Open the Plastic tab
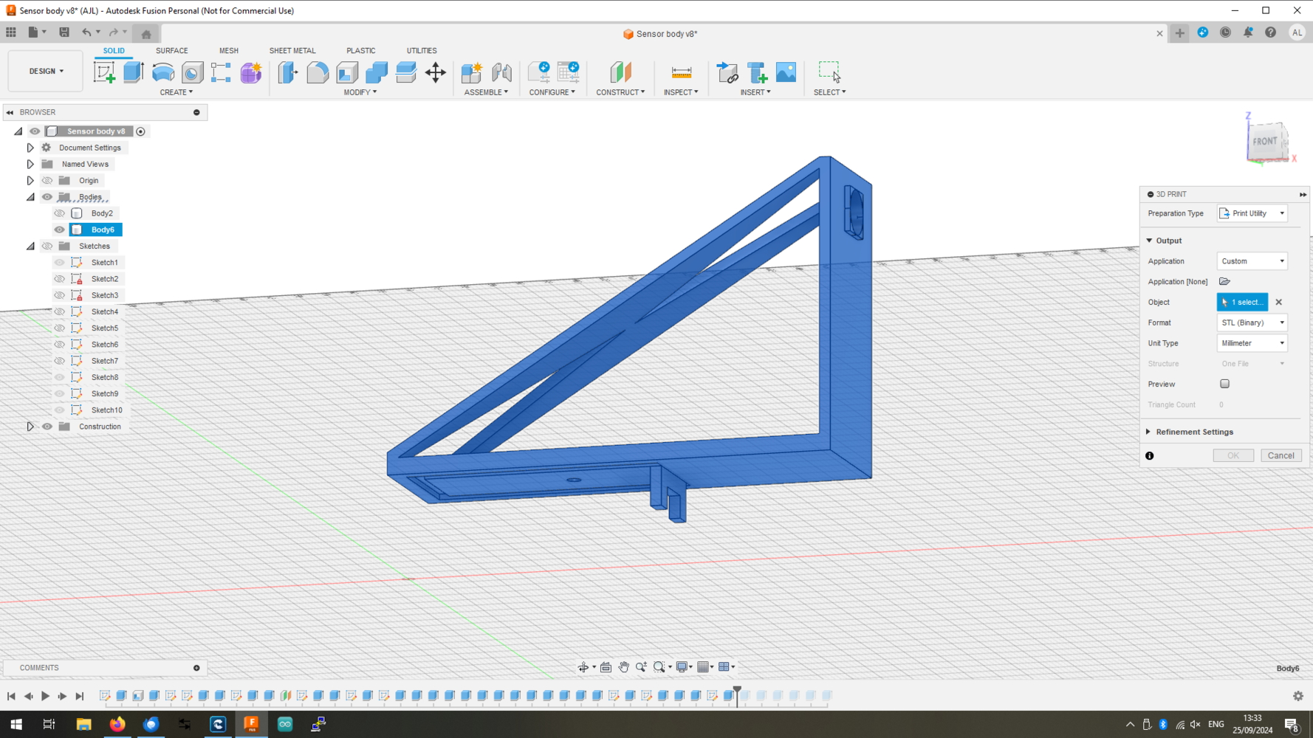 point(361,51)
